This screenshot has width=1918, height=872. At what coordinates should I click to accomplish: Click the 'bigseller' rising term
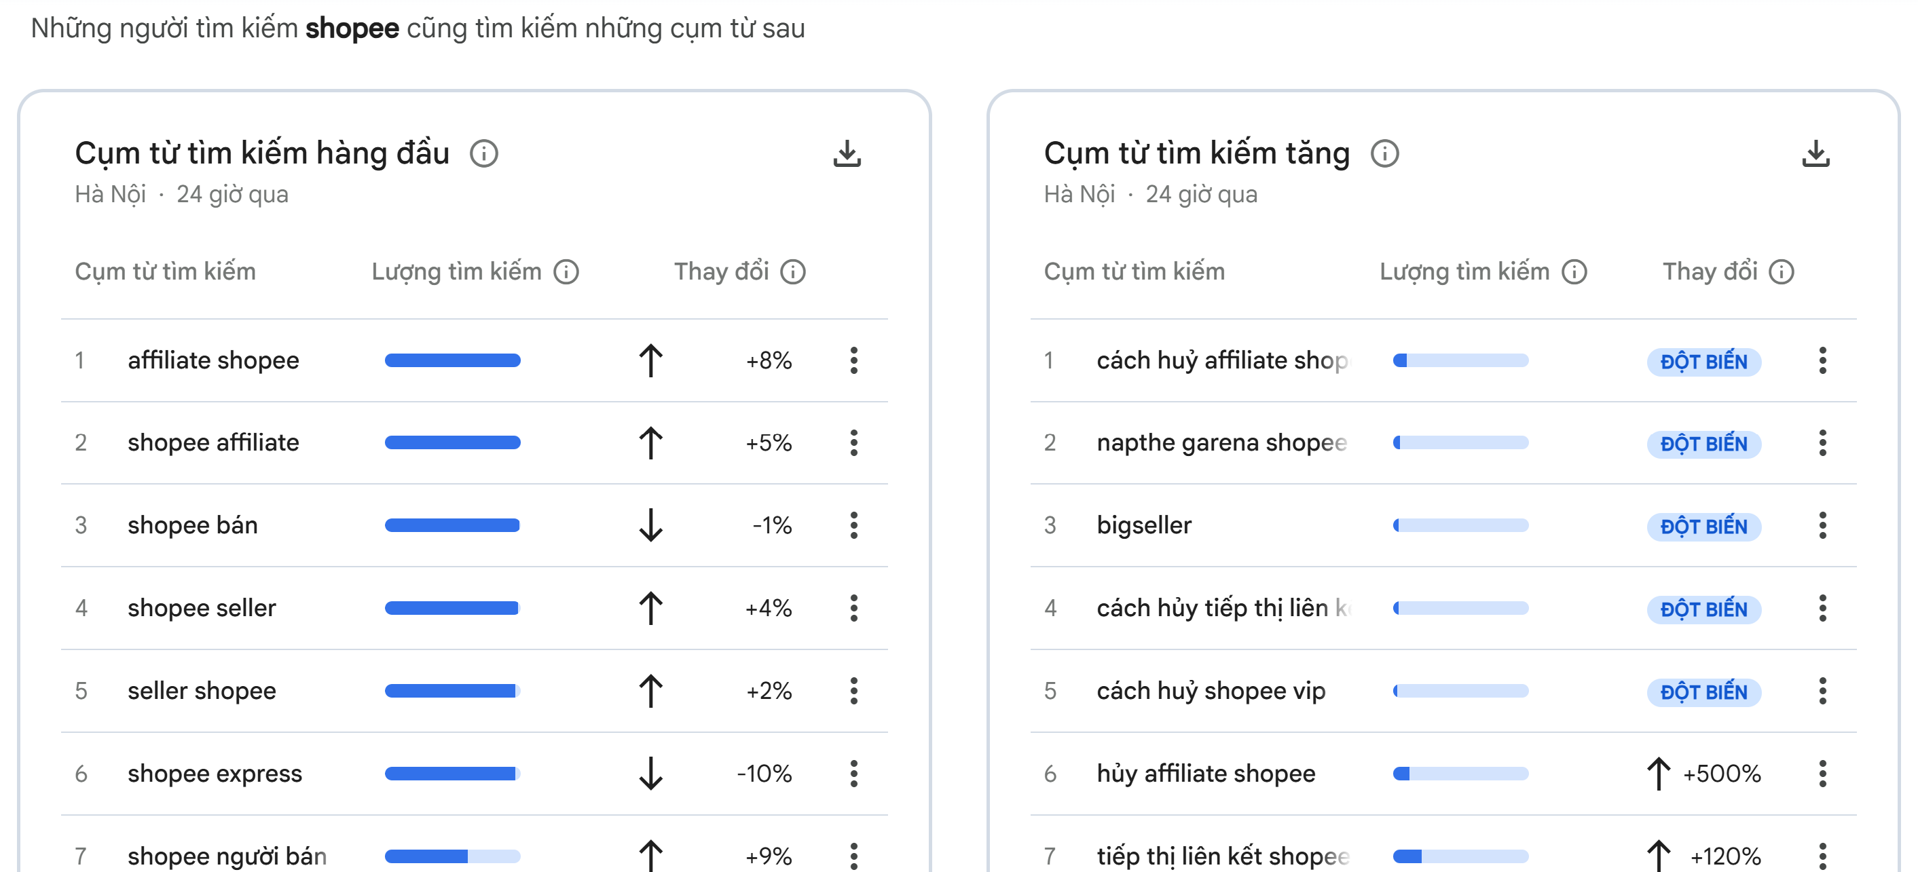1143,526
